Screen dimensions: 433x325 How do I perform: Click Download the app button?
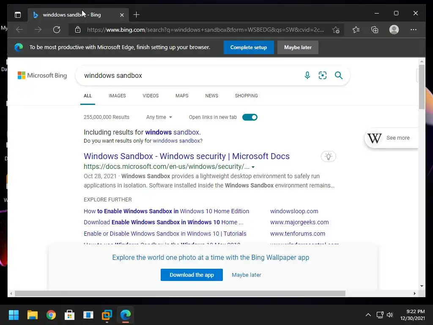(x=192, y=275)
